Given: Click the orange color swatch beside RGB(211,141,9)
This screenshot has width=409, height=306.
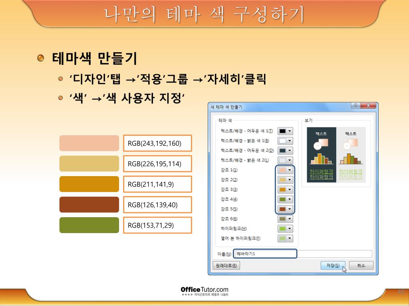Looking at the screenshot, I should point(89,184).
